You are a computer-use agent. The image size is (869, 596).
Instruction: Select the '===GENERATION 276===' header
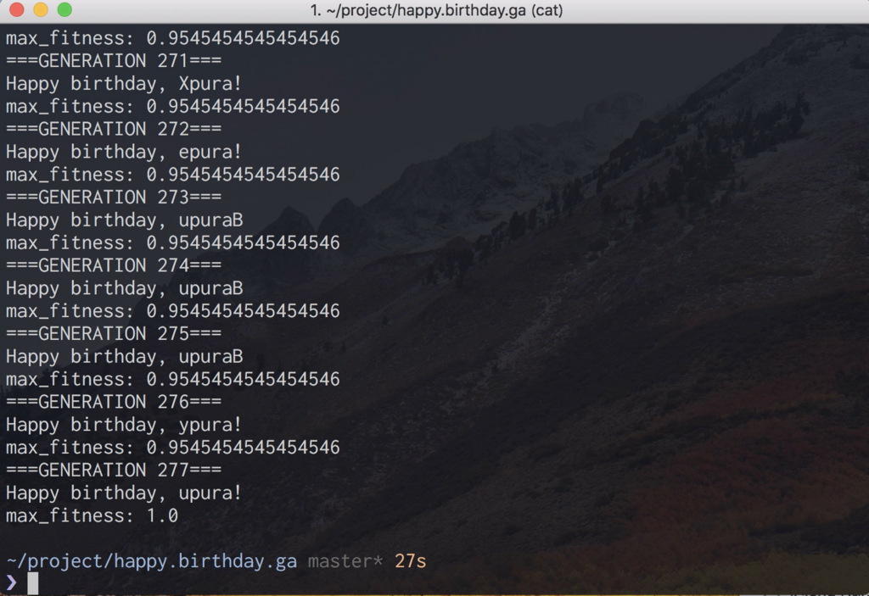[x=114, y=402]
